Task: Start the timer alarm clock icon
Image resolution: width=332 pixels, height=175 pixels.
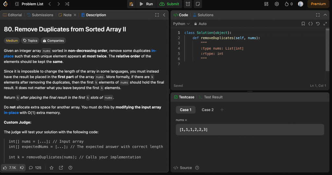Action: (x=188, y=4)
